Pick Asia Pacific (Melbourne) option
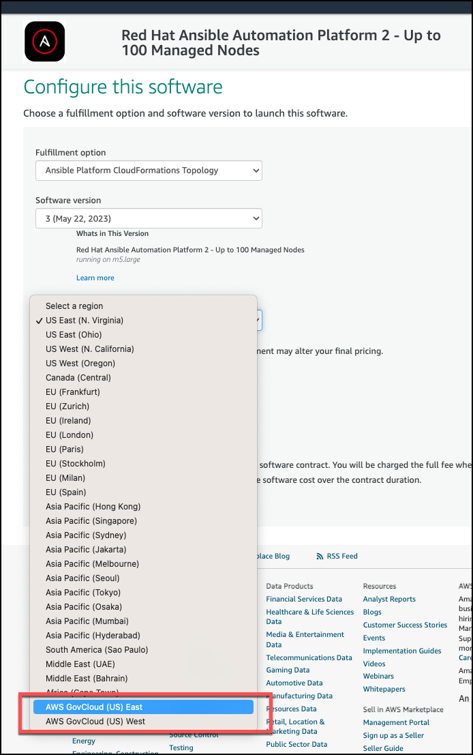473x755 pixels. tap(143, 564)
